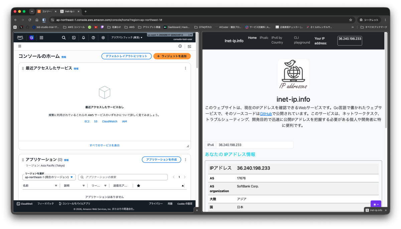Click デフォルトレイアウトにリセット button
Image resolution: width=401 pixels, height=229 pixels.
[x=126, y=56]
